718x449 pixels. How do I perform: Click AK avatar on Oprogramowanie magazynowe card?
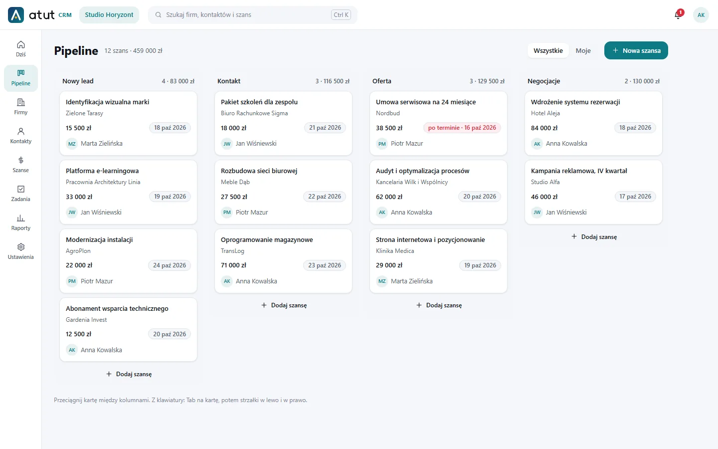point(227,281)
